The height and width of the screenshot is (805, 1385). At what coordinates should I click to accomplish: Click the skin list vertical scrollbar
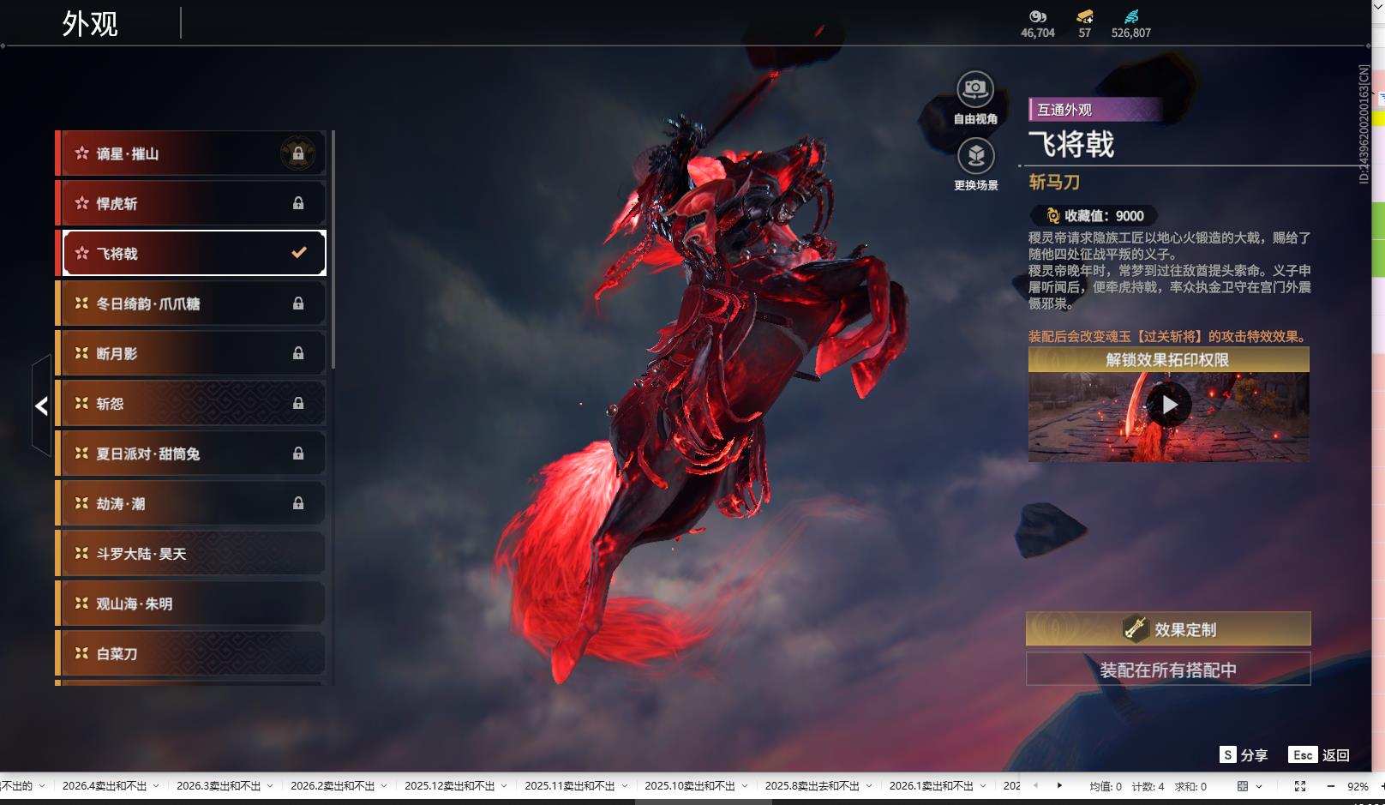click(333, 249)
